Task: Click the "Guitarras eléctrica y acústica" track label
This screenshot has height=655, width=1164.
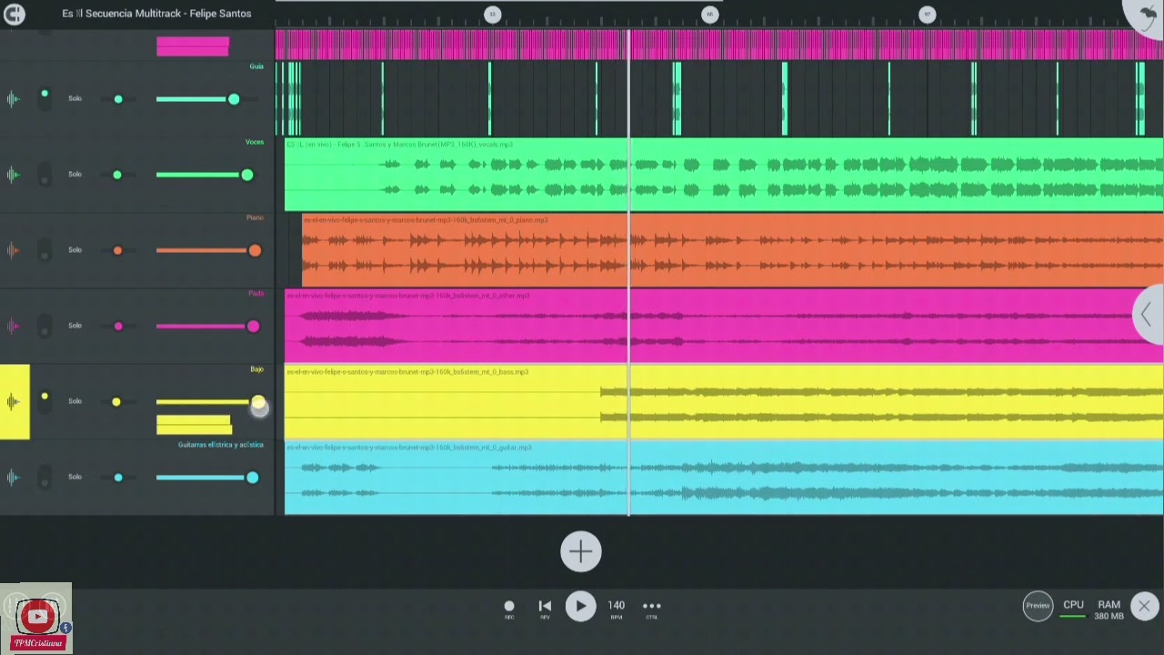Action: point(220,445)
